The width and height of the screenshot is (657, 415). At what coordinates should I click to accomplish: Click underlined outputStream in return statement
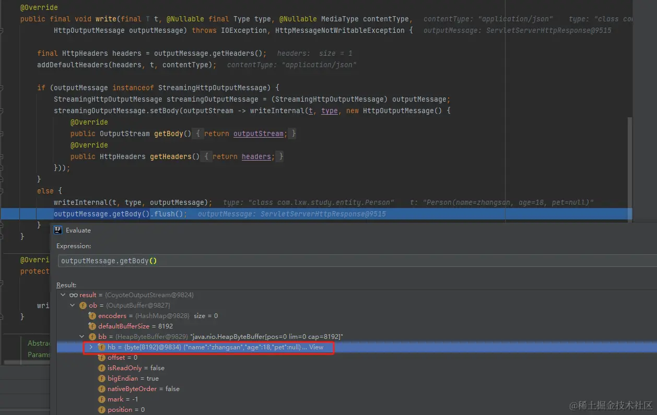[259, 133]
